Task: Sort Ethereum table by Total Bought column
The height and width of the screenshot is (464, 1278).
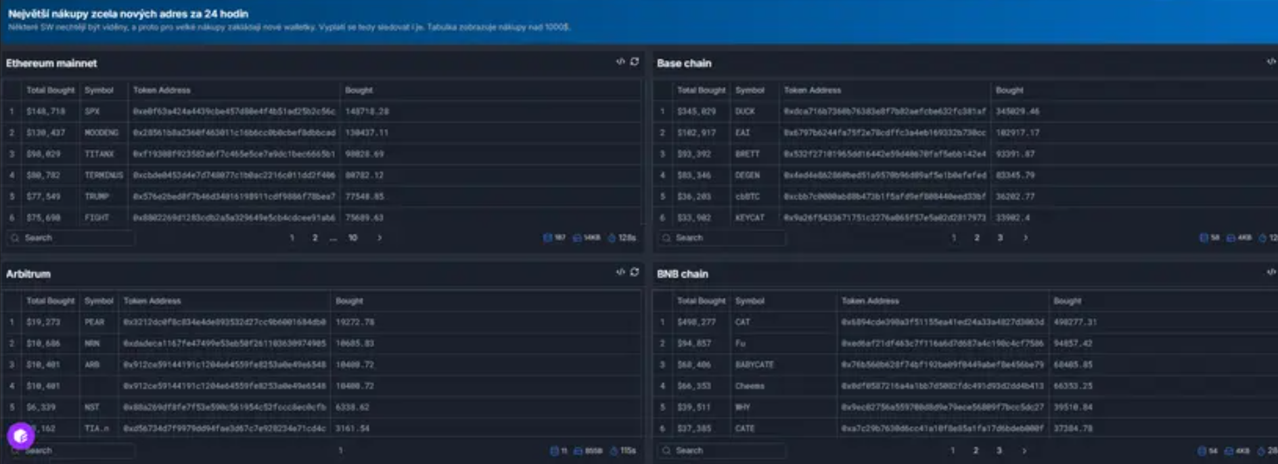Action: [50, 90]
